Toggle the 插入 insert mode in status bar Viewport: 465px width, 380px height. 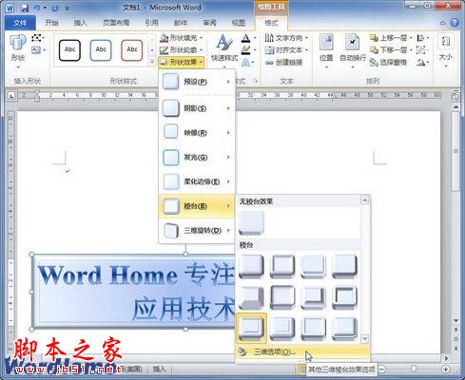160,369
